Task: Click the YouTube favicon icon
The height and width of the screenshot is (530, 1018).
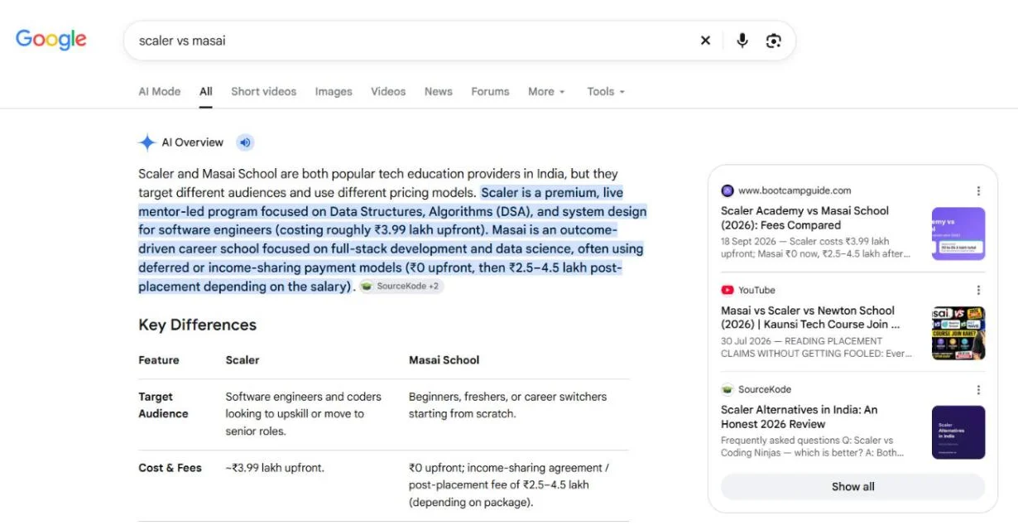Action: 727,290
